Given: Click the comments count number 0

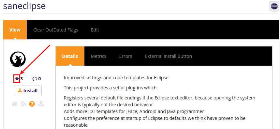Looking at the screenshot, I should (x=39, y=79).
